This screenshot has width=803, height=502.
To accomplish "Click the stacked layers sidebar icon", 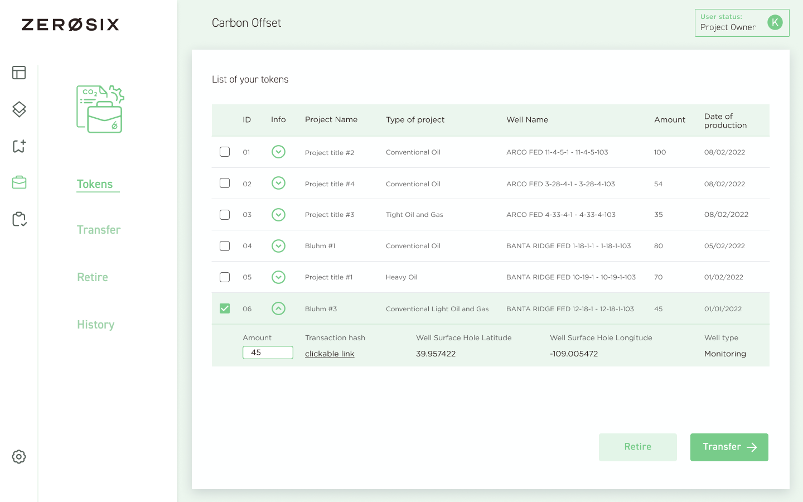I will [19, 109].
